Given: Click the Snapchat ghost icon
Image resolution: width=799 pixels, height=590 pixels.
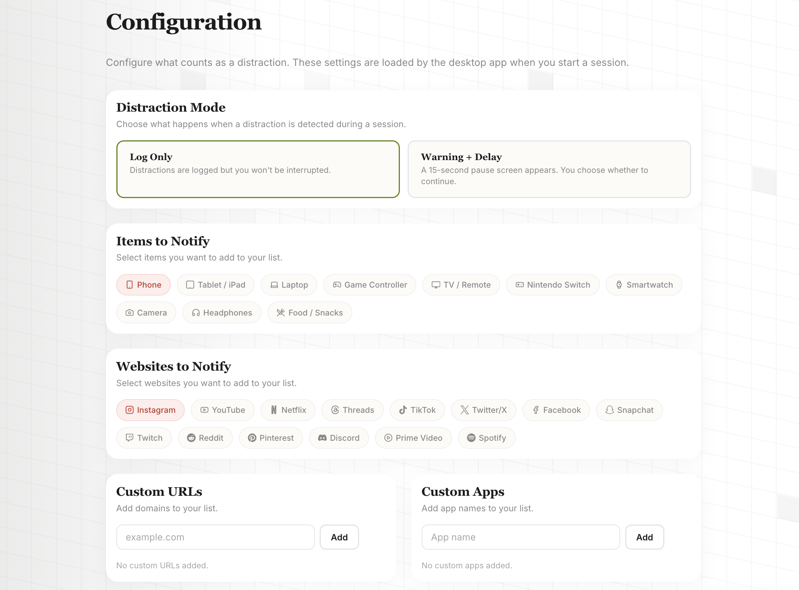Looking at the screenshot, I should (x=610, y=410).
